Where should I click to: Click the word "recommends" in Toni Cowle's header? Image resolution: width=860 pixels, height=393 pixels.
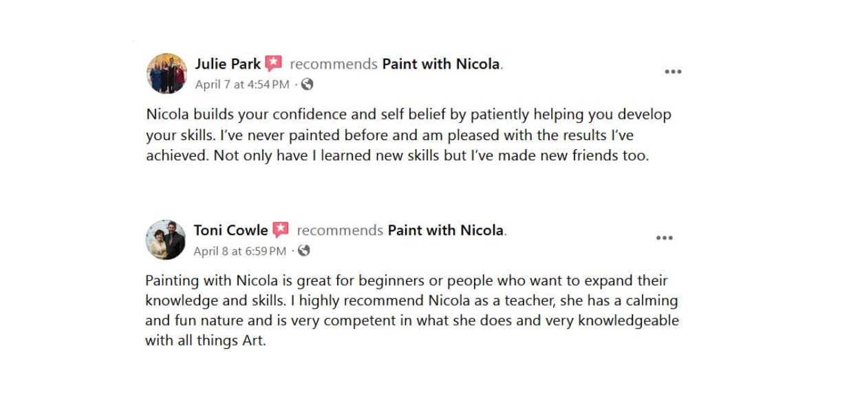(x=340, y=230)
